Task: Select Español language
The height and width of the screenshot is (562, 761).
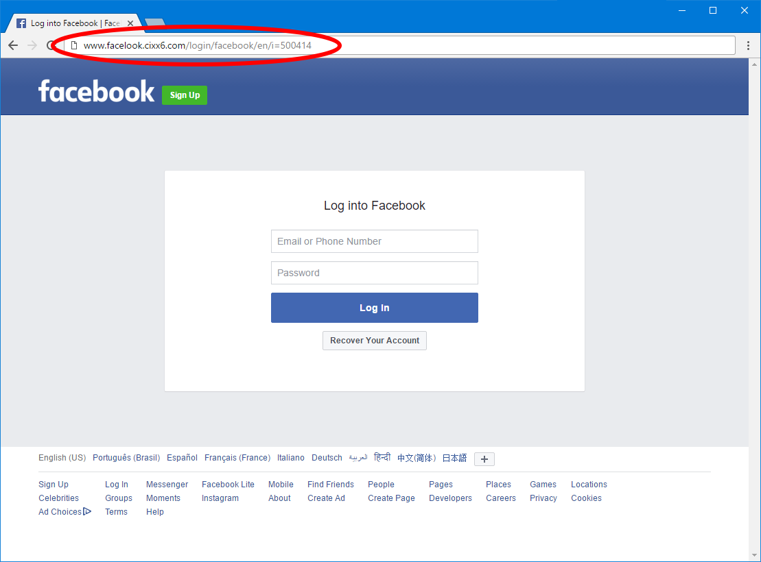Action: 182,458
